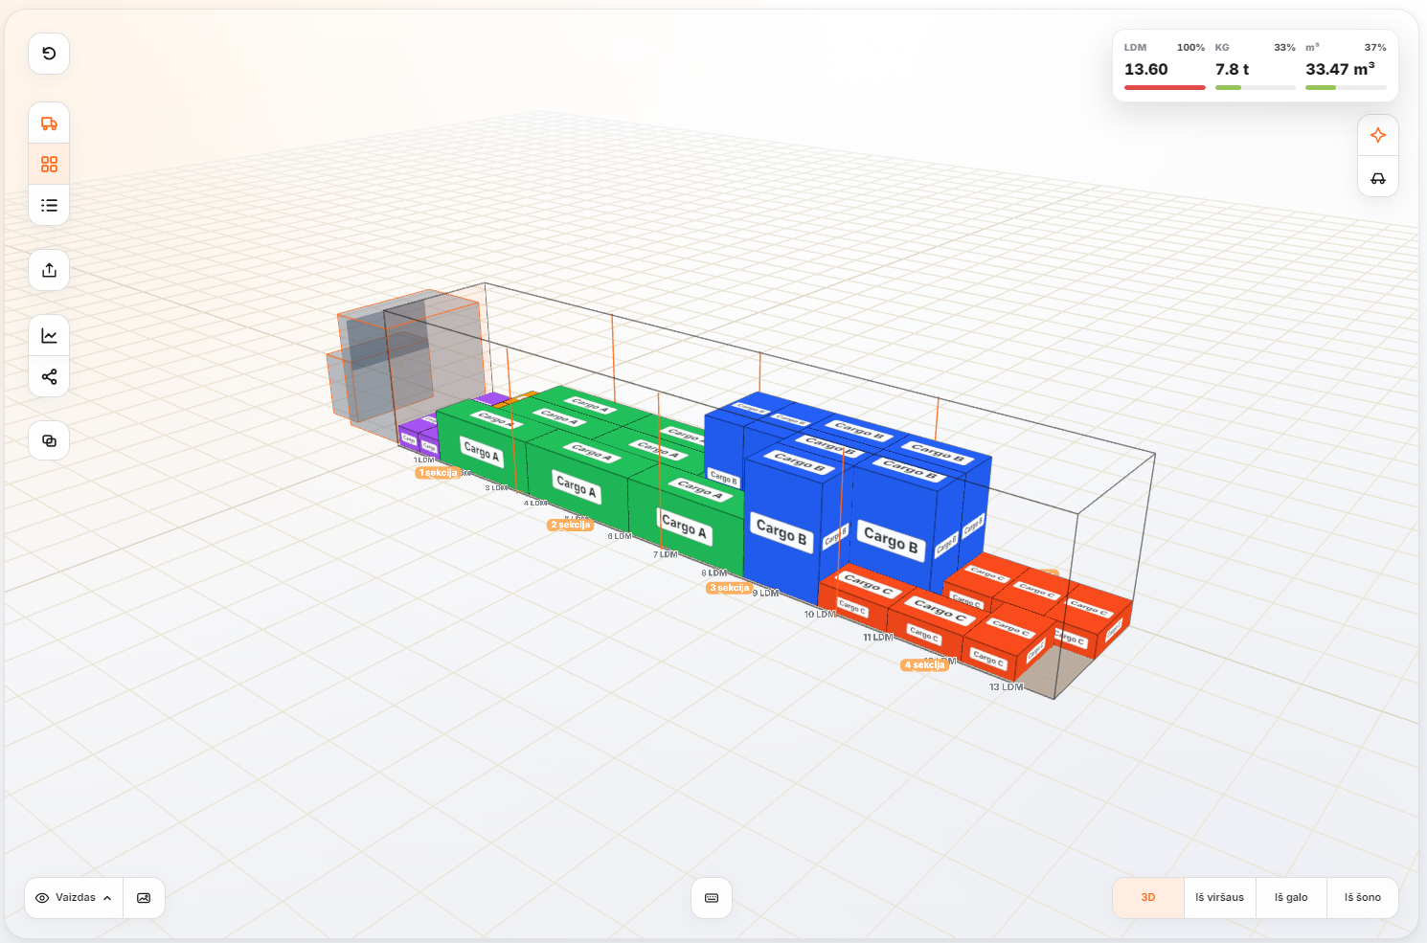This screenshot has height=943, width=1427.
Task: Click the 9 LDM floor marker
Action: tap(766, 594)
